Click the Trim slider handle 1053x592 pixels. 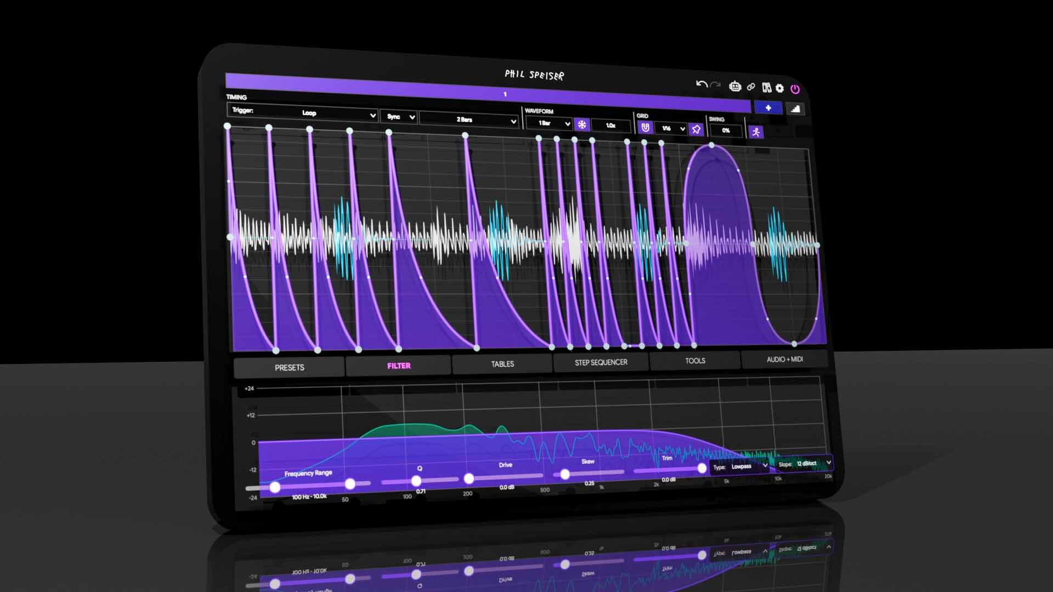pos(701,468)
